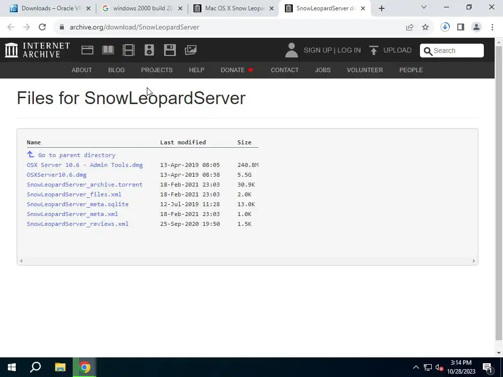The image size is (503, 377).
Task: Click the site padlock icon in address bar
Action: tap(62, 27)
